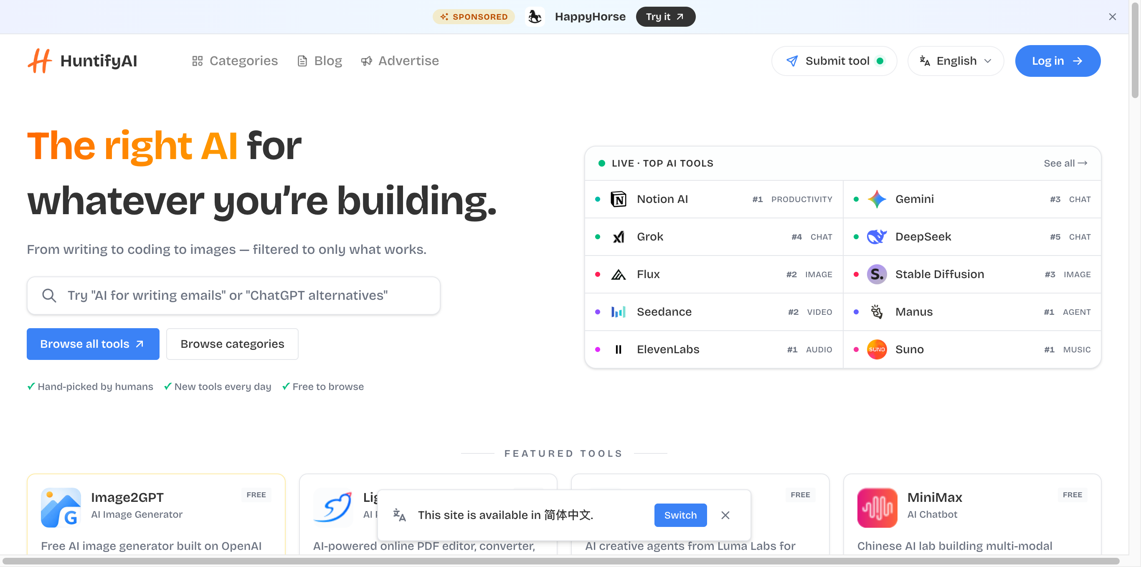
Task: Dismiss the language availability popup
Action: coord(725,515)
